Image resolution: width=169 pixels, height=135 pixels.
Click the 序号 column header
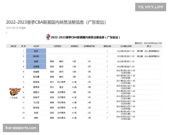click(23, 46)
